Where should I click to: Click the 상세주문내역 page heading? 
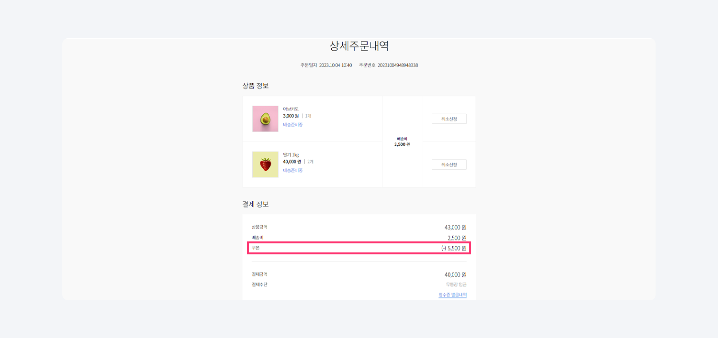(x=359, y=46)
